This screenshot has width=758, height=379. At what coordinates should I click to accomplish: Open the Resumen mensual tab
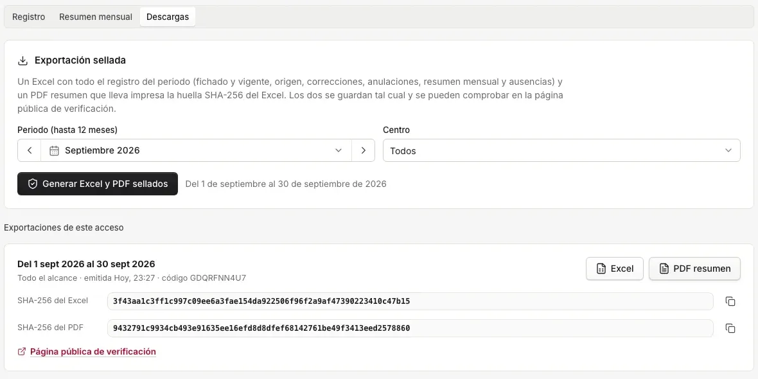[x=96, y=17]
